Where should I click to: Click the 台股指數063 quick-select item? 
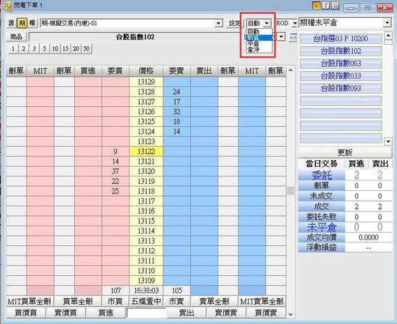point(341,63)
